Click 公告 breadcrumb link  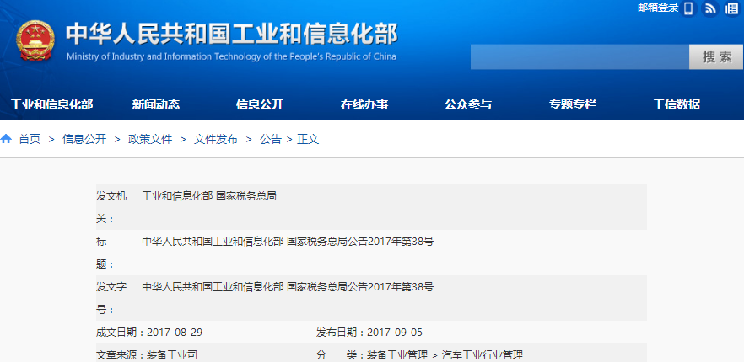click(271, 139)
